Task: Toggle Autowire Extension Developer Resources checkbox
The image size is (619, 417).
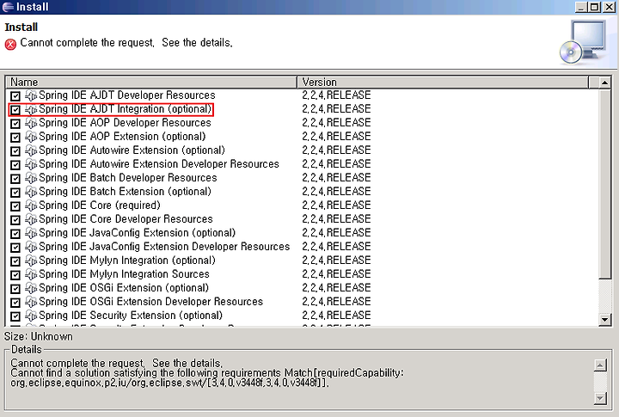Action: tap(15, 165)
